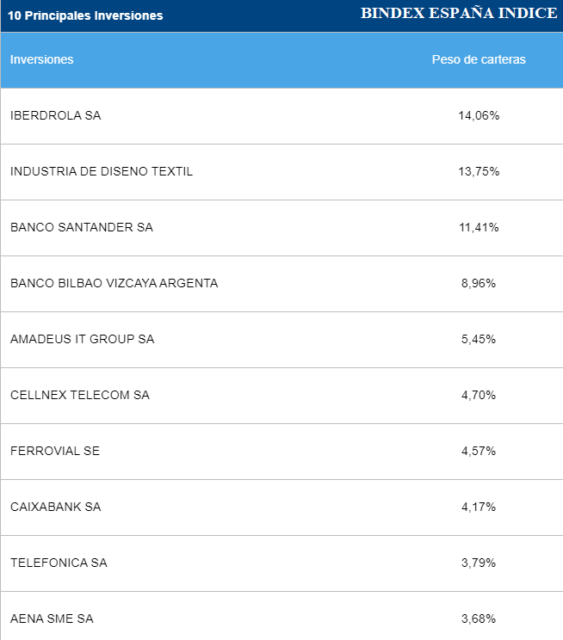Select the 13,75% weight value
The image size is (563, 640).
(x=479, y=171)
